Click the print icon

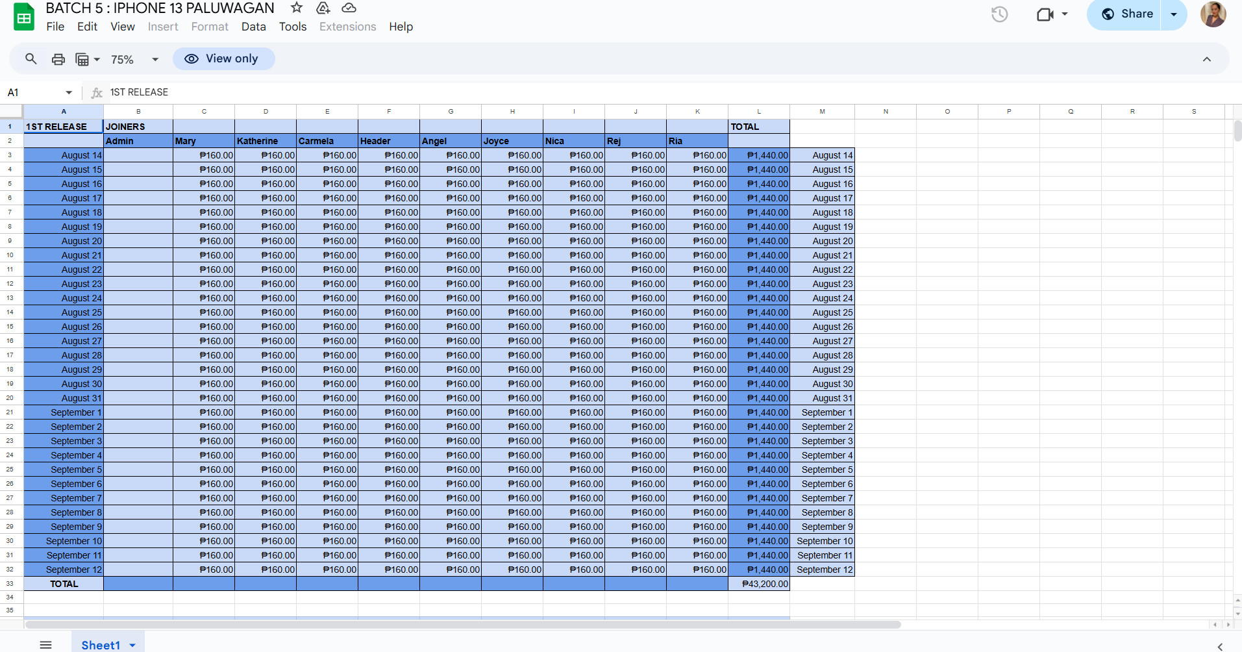pos(58,59)
